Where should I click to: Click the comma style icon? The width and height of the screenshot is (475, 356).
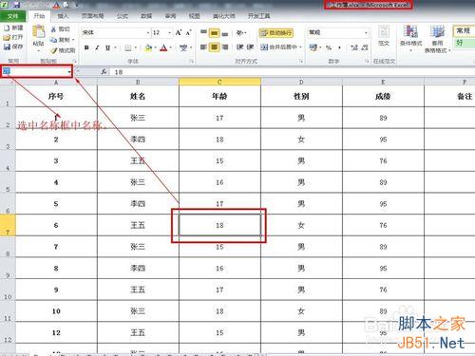pos(339,47)
